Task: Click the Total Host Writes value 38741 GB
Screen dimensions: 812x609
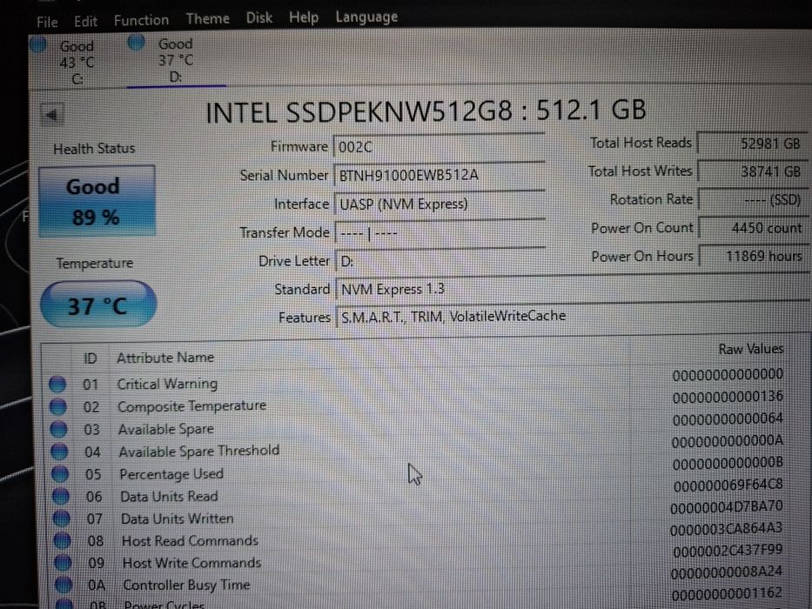Action: coord(754,171)
